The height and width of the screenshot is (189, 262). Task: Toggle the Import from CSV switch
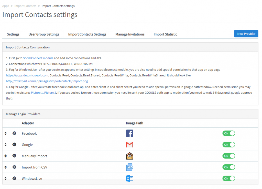pyautogui.click(x=228, y=167)
